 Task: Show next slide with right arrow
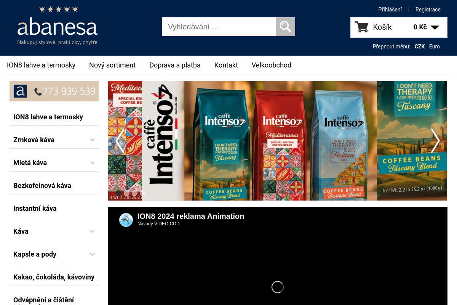tap(435, 141)
